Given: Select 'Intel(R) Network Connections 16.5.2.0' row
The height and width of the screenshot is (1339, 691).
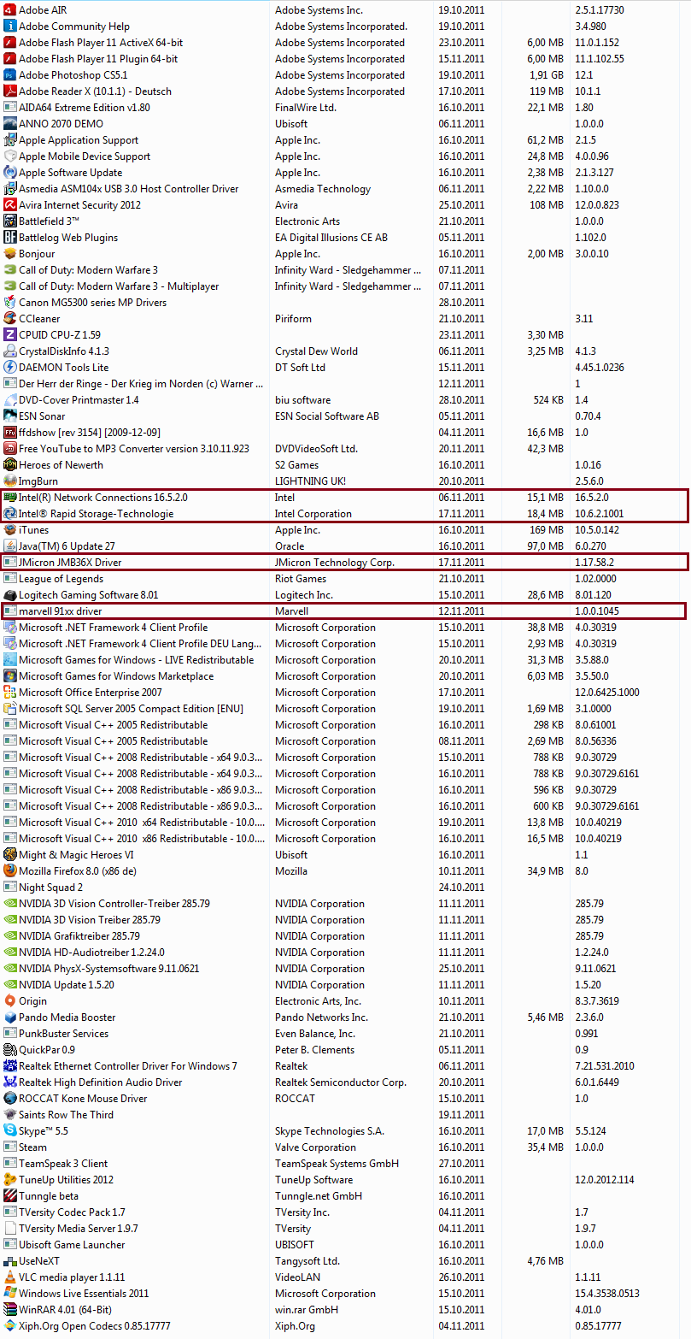Looking at the screenshot, I should (x=345, y=498).
